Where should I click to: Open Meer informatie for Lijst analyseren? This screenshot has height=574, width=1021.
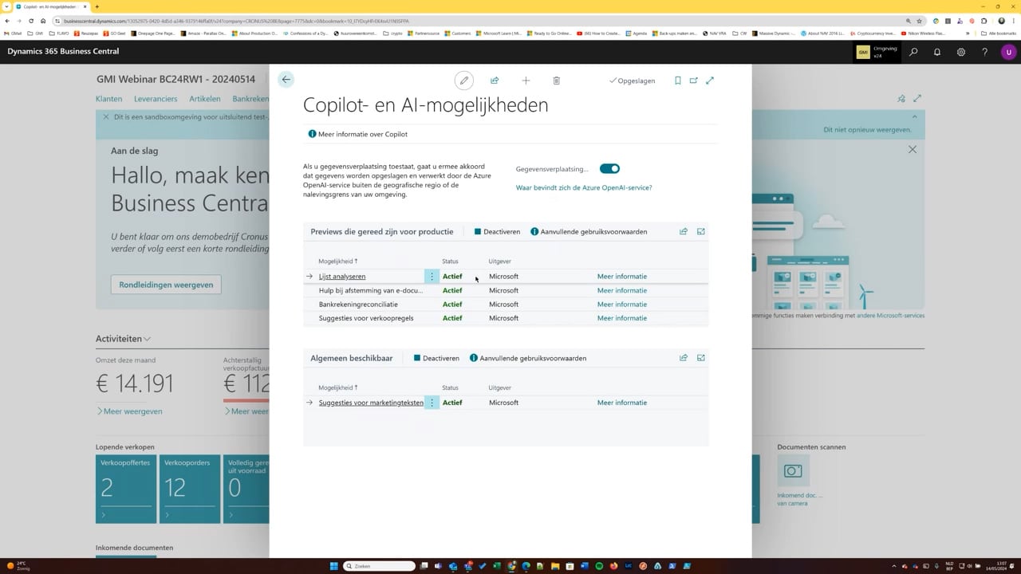coord(622,277)
